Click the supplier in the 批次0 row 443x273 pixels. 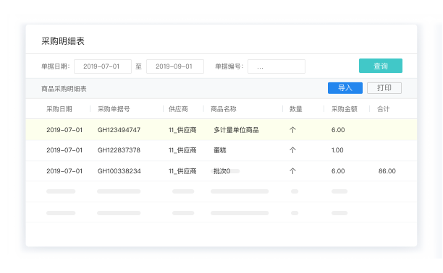182,171
